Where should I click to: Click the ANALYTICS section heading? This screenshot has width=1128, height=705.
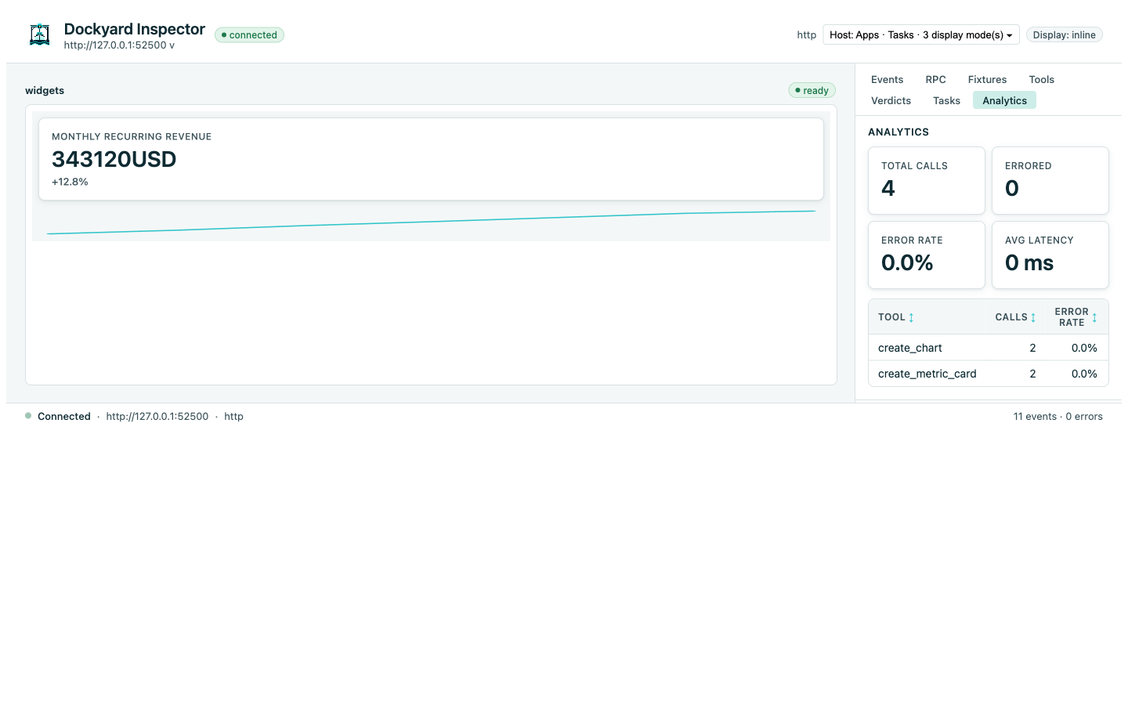(x=898, y=132)
